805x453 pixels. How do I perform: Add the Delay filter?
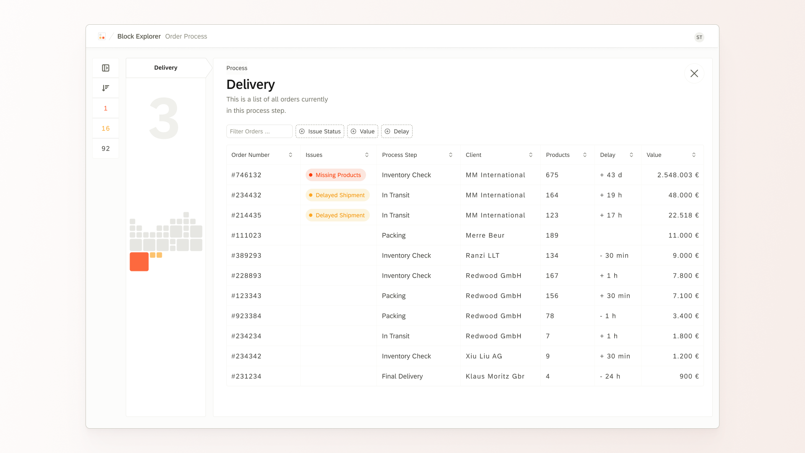point(396,131)
